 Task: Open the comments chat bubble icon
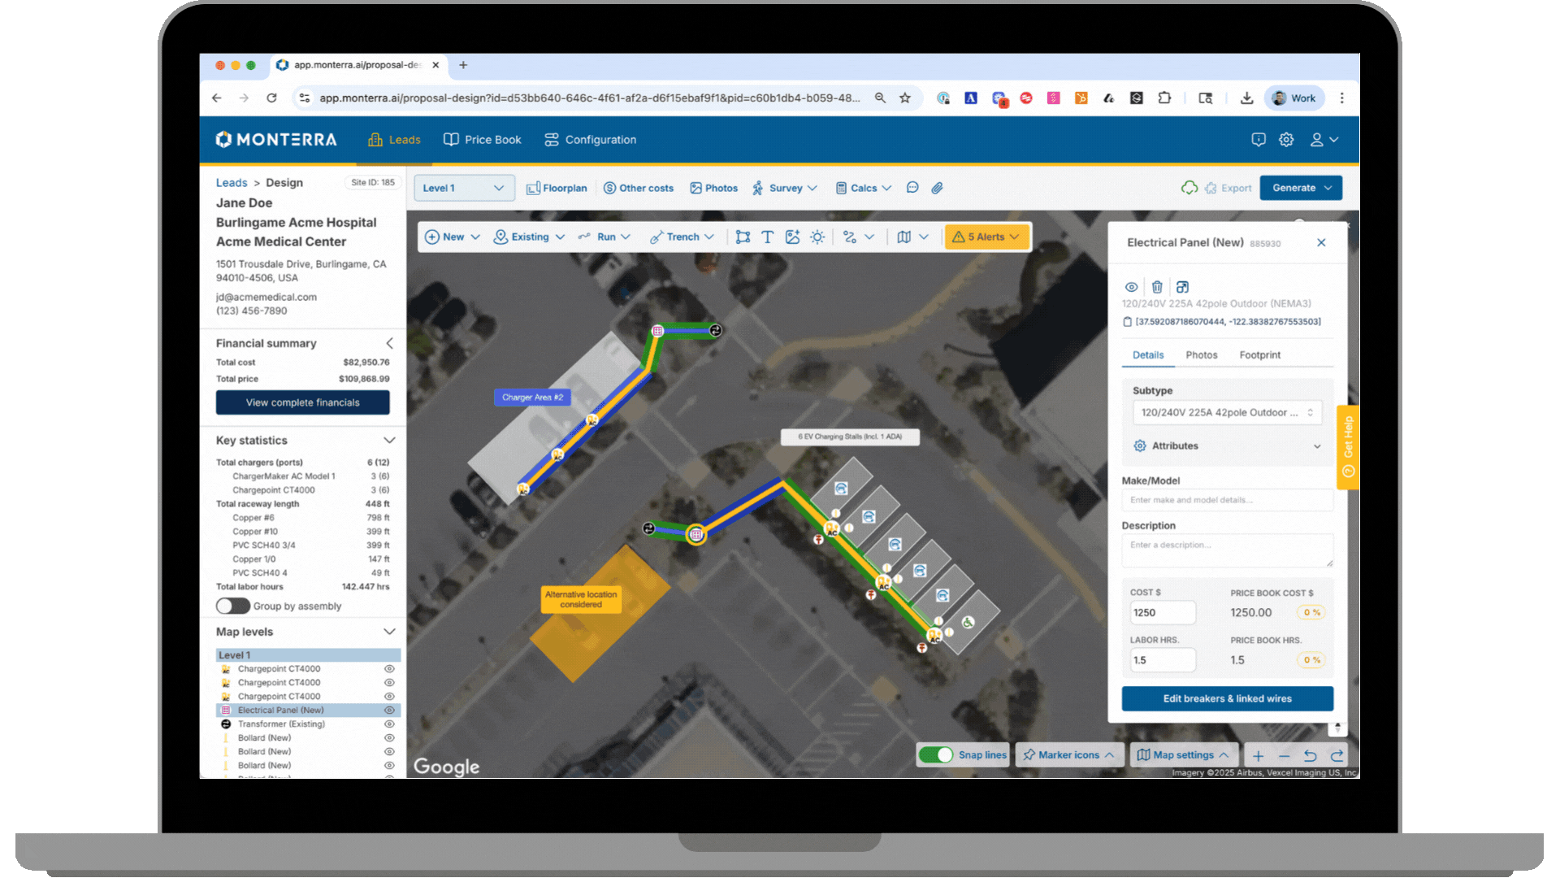coord(912,188)
